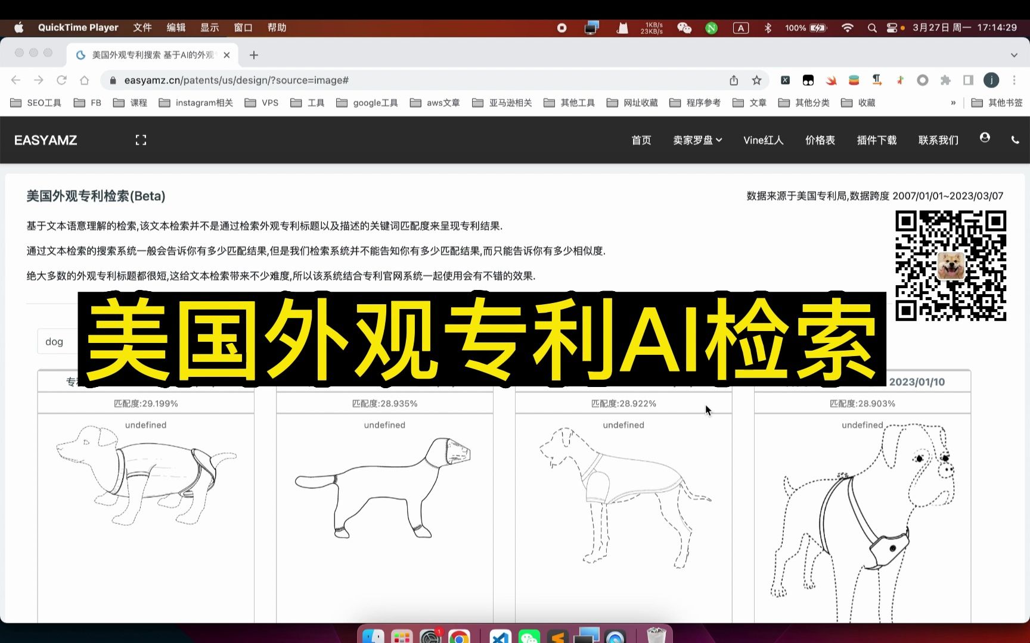
Task: Go forward in browser history
Action: point(39,80)
